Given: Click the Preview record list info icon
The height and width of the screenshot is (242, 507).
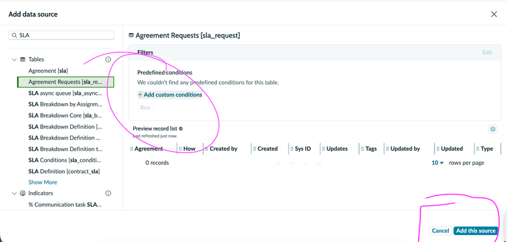Looking at the screenshot, I should tap(181, 128).
